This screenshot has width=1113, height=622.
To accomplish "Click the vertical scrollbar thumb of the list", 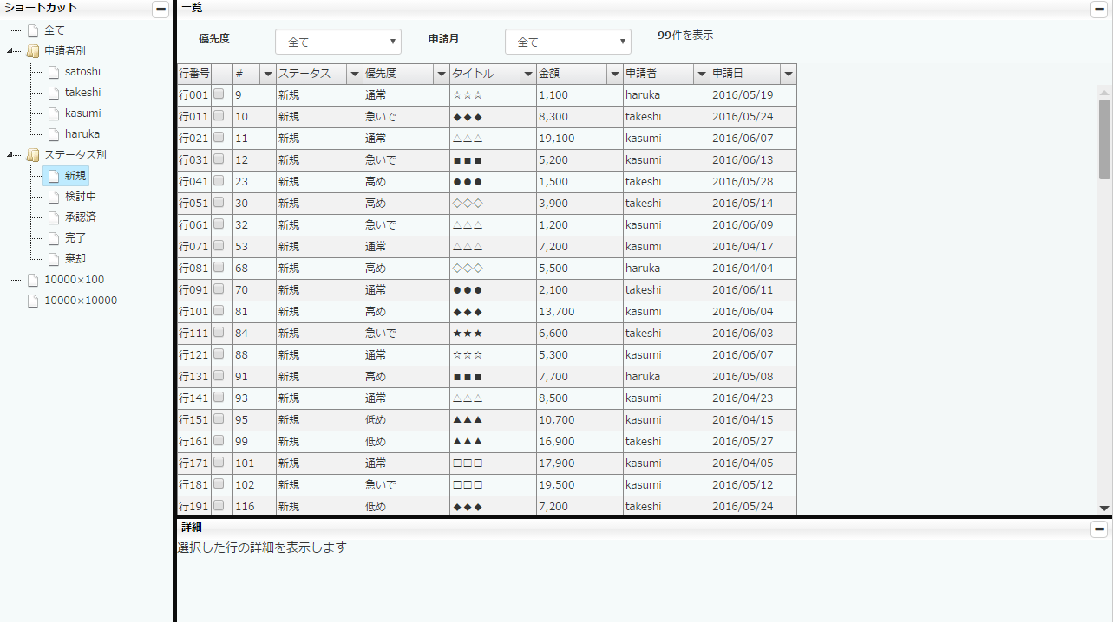I will click(x=1104, y=139).
